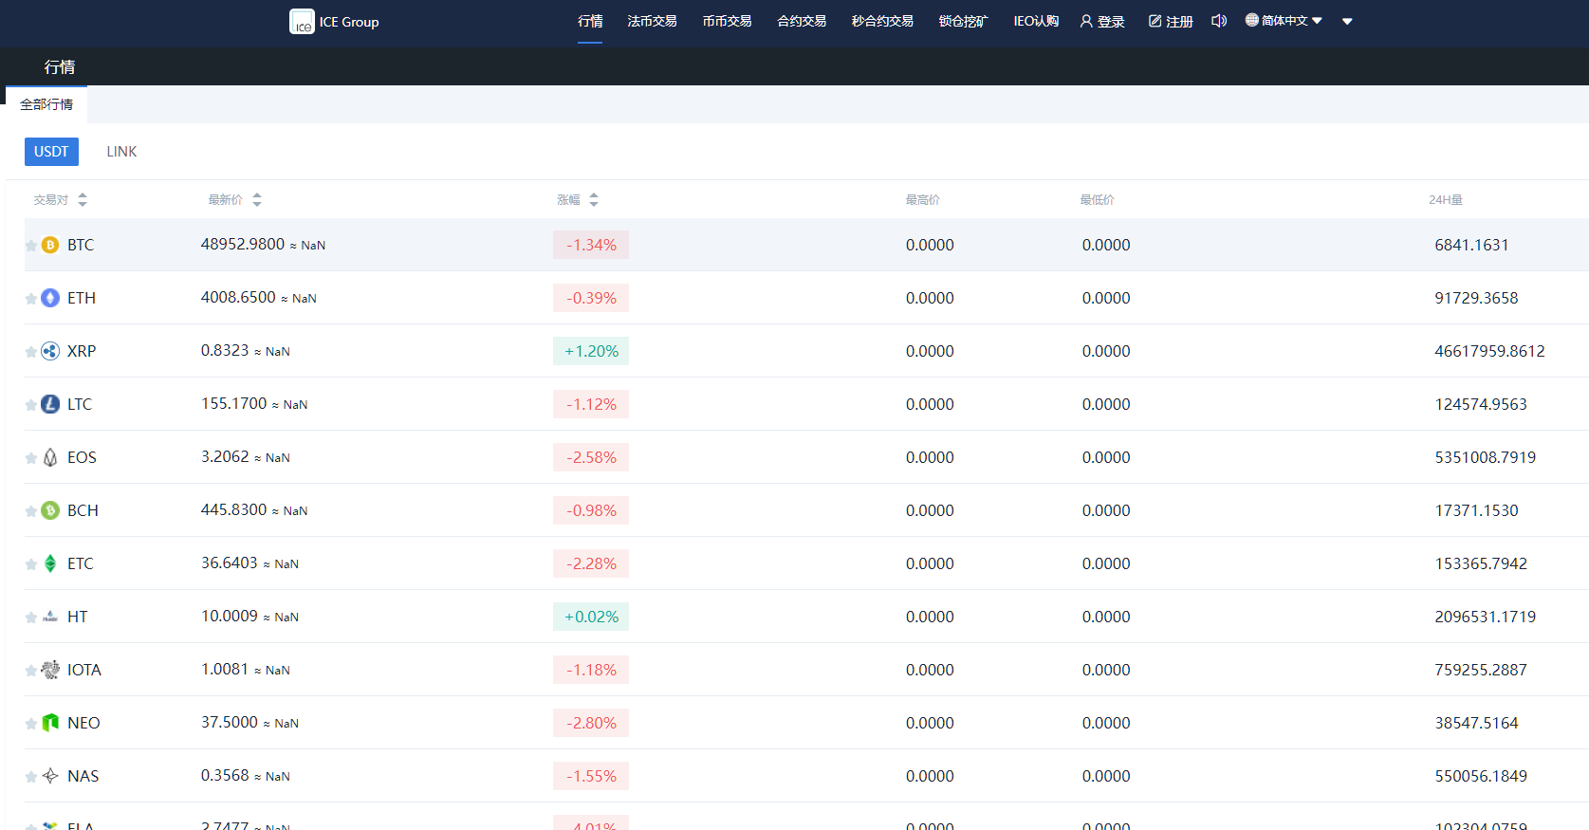The width and height of the screenshot is (1589, 830).
Task: Open 币币交易 in top navigation
Action: coord(727,21)
